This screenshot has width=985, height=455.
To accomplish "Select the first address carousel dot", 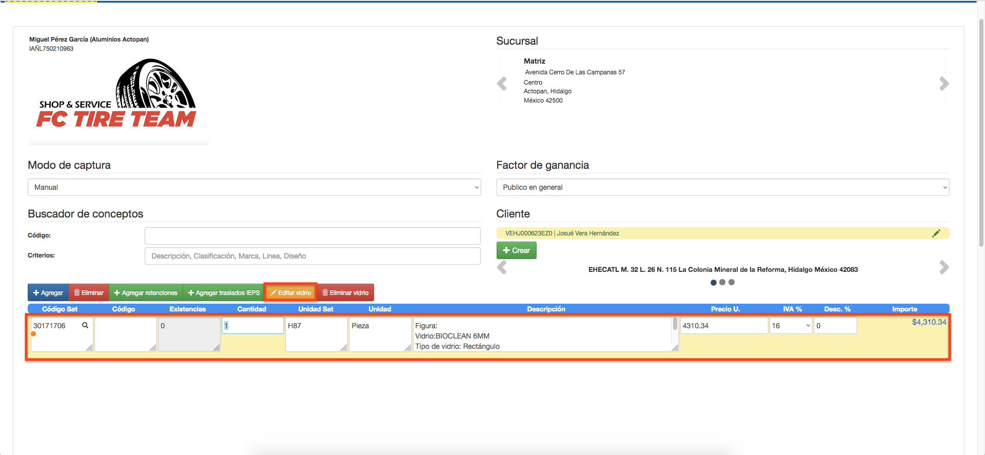I will 713,282.
